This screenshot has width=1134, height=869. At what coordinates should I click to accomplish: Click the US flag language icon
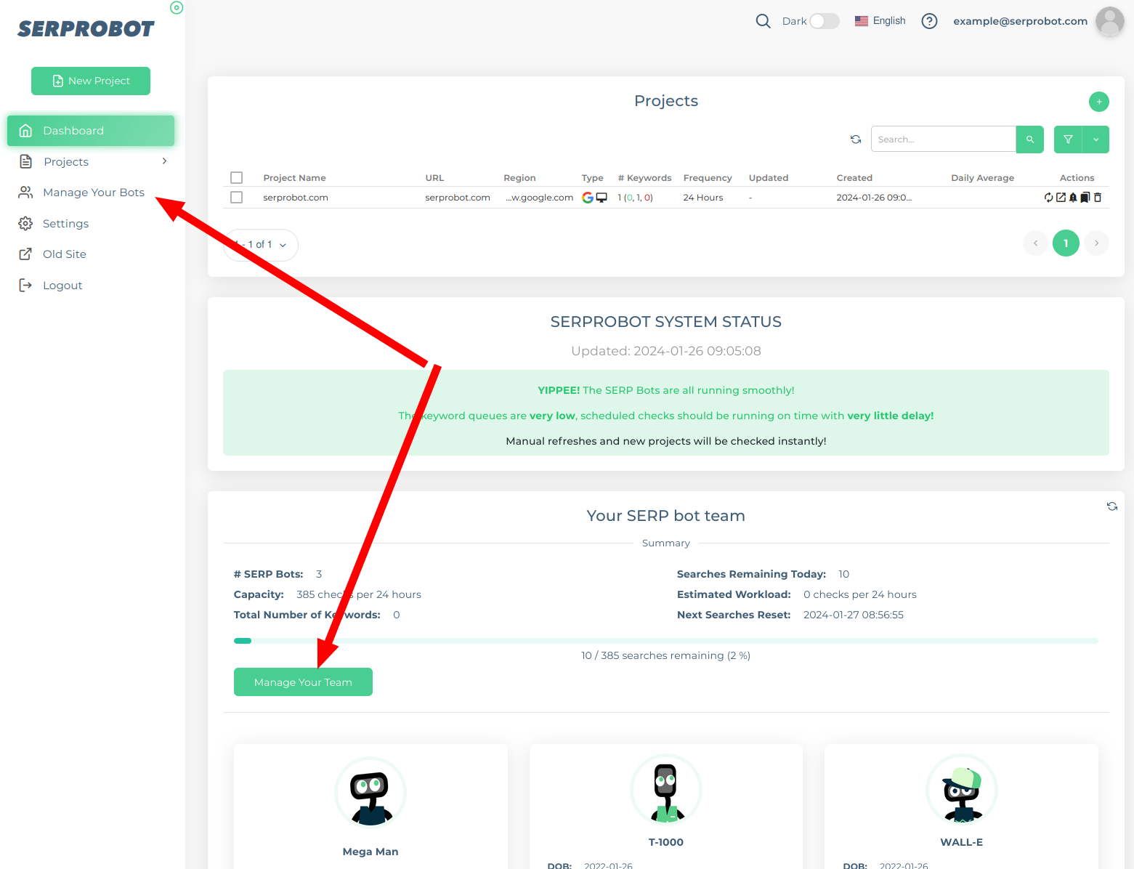[x=862, y=21]
